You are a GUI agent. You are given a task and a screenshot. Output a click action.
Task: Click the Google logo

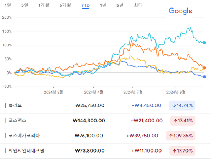click(180, 11)
